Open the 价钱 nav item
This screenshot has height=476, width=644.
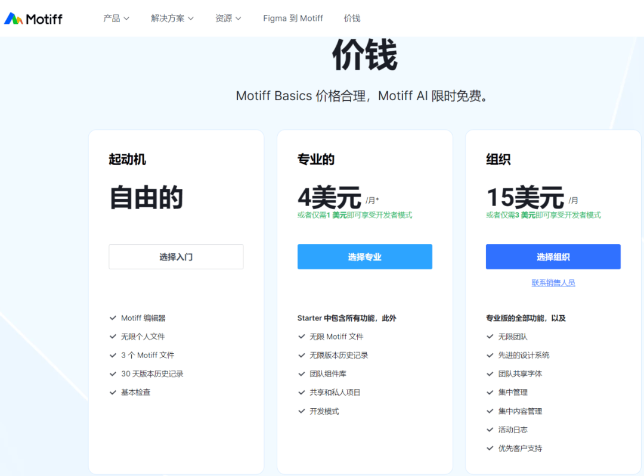click(x=352, y=18)
